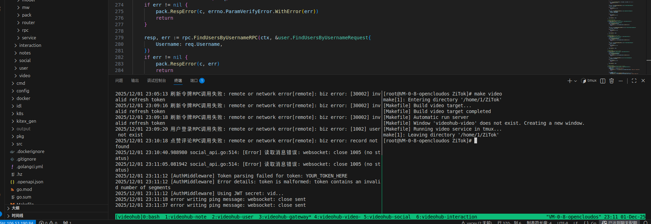The width and height of the screenshot is (651, 224).
Task: Click the return statement on line 276
Action: click(164, 18)
